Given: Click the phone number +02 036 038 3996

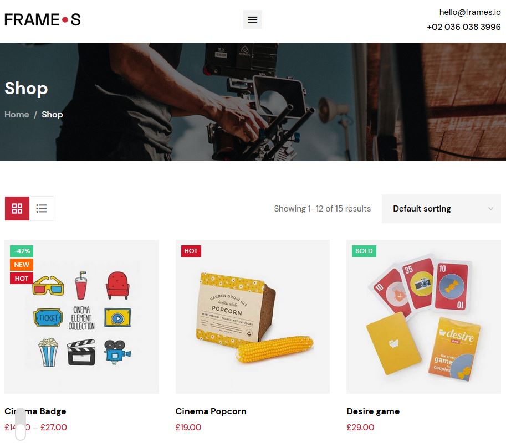Looking at the screenshot, I should [x=464, y=27].
